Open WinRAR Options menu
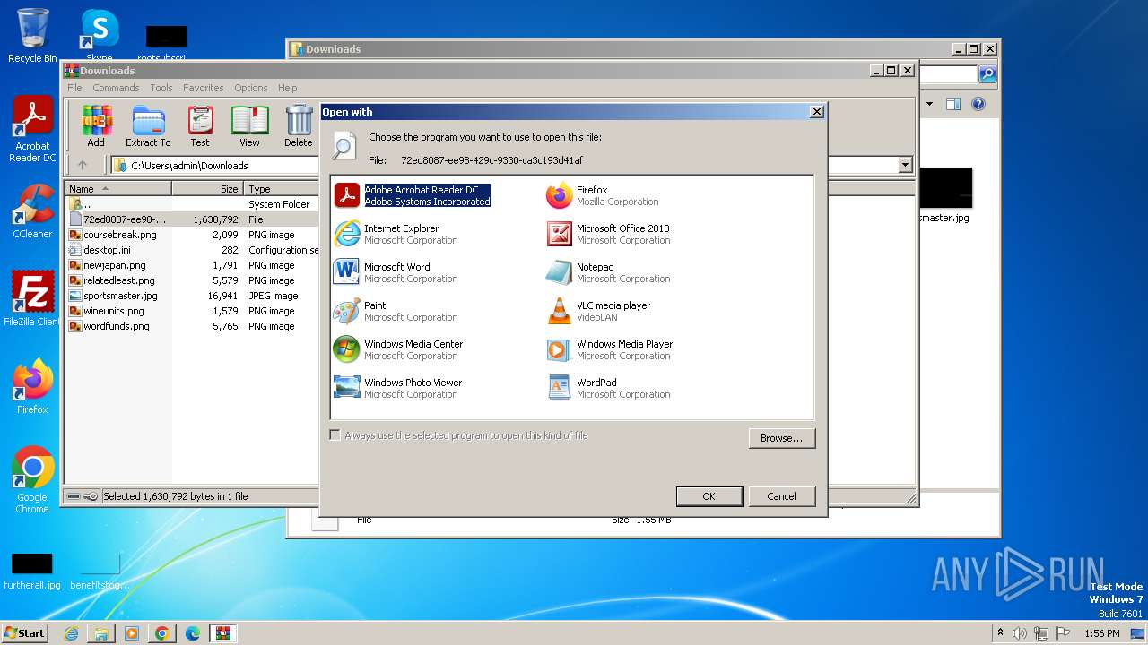This screenshot has width=1148, height=645. tap(251, 88)
